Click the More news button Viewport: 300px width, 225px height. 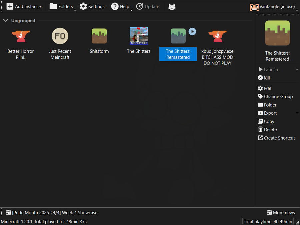point(281,213)
